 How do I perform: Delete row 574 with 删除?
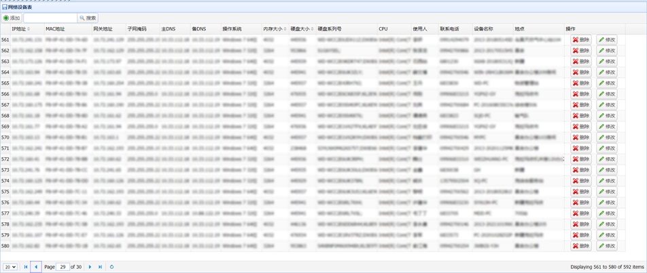click(x=581, y=180)
